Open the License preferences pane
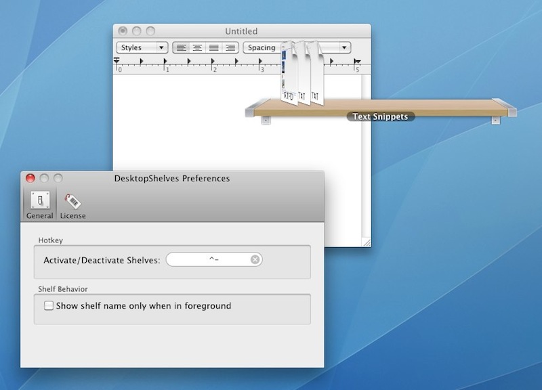The height and width of the screenshot is (390, 542). 72,204
